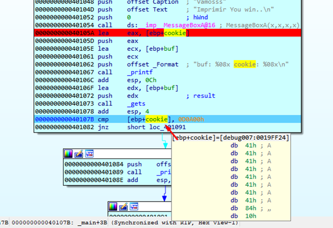Click status bar text _main+3B

pos(92,222)
